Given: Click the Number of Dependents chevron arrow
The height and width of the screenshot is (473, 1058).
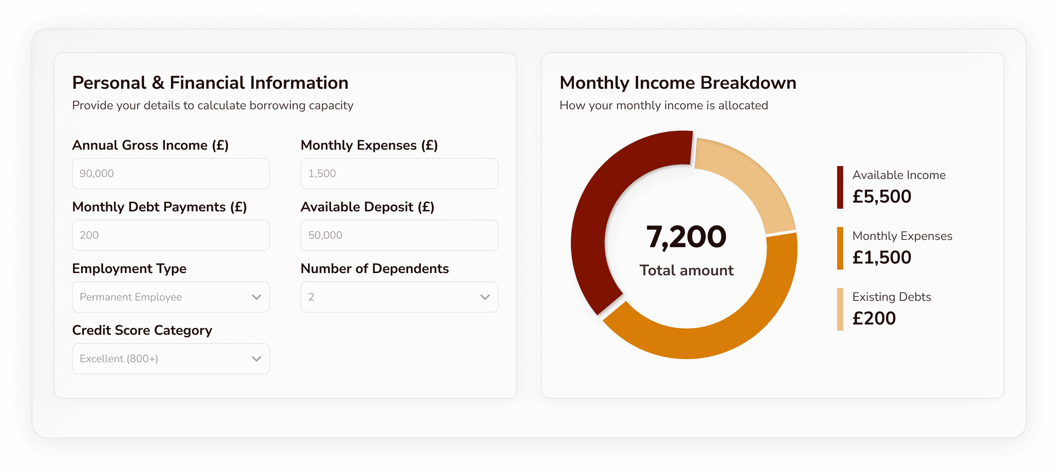Looking at the screenshot, I should [485, 297].
